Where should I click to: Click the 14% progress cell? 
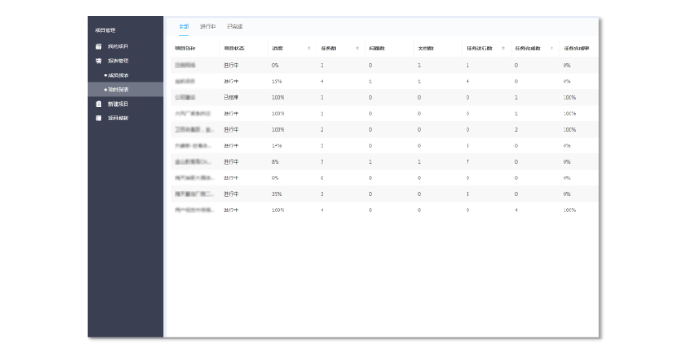point(277,145)
